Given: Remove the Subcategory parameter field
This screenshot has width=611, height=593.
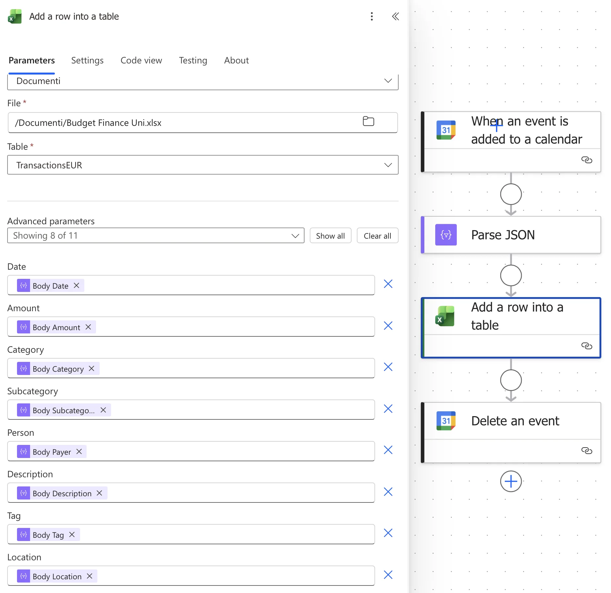Looking at the screenshot, I should pos(388,409).
